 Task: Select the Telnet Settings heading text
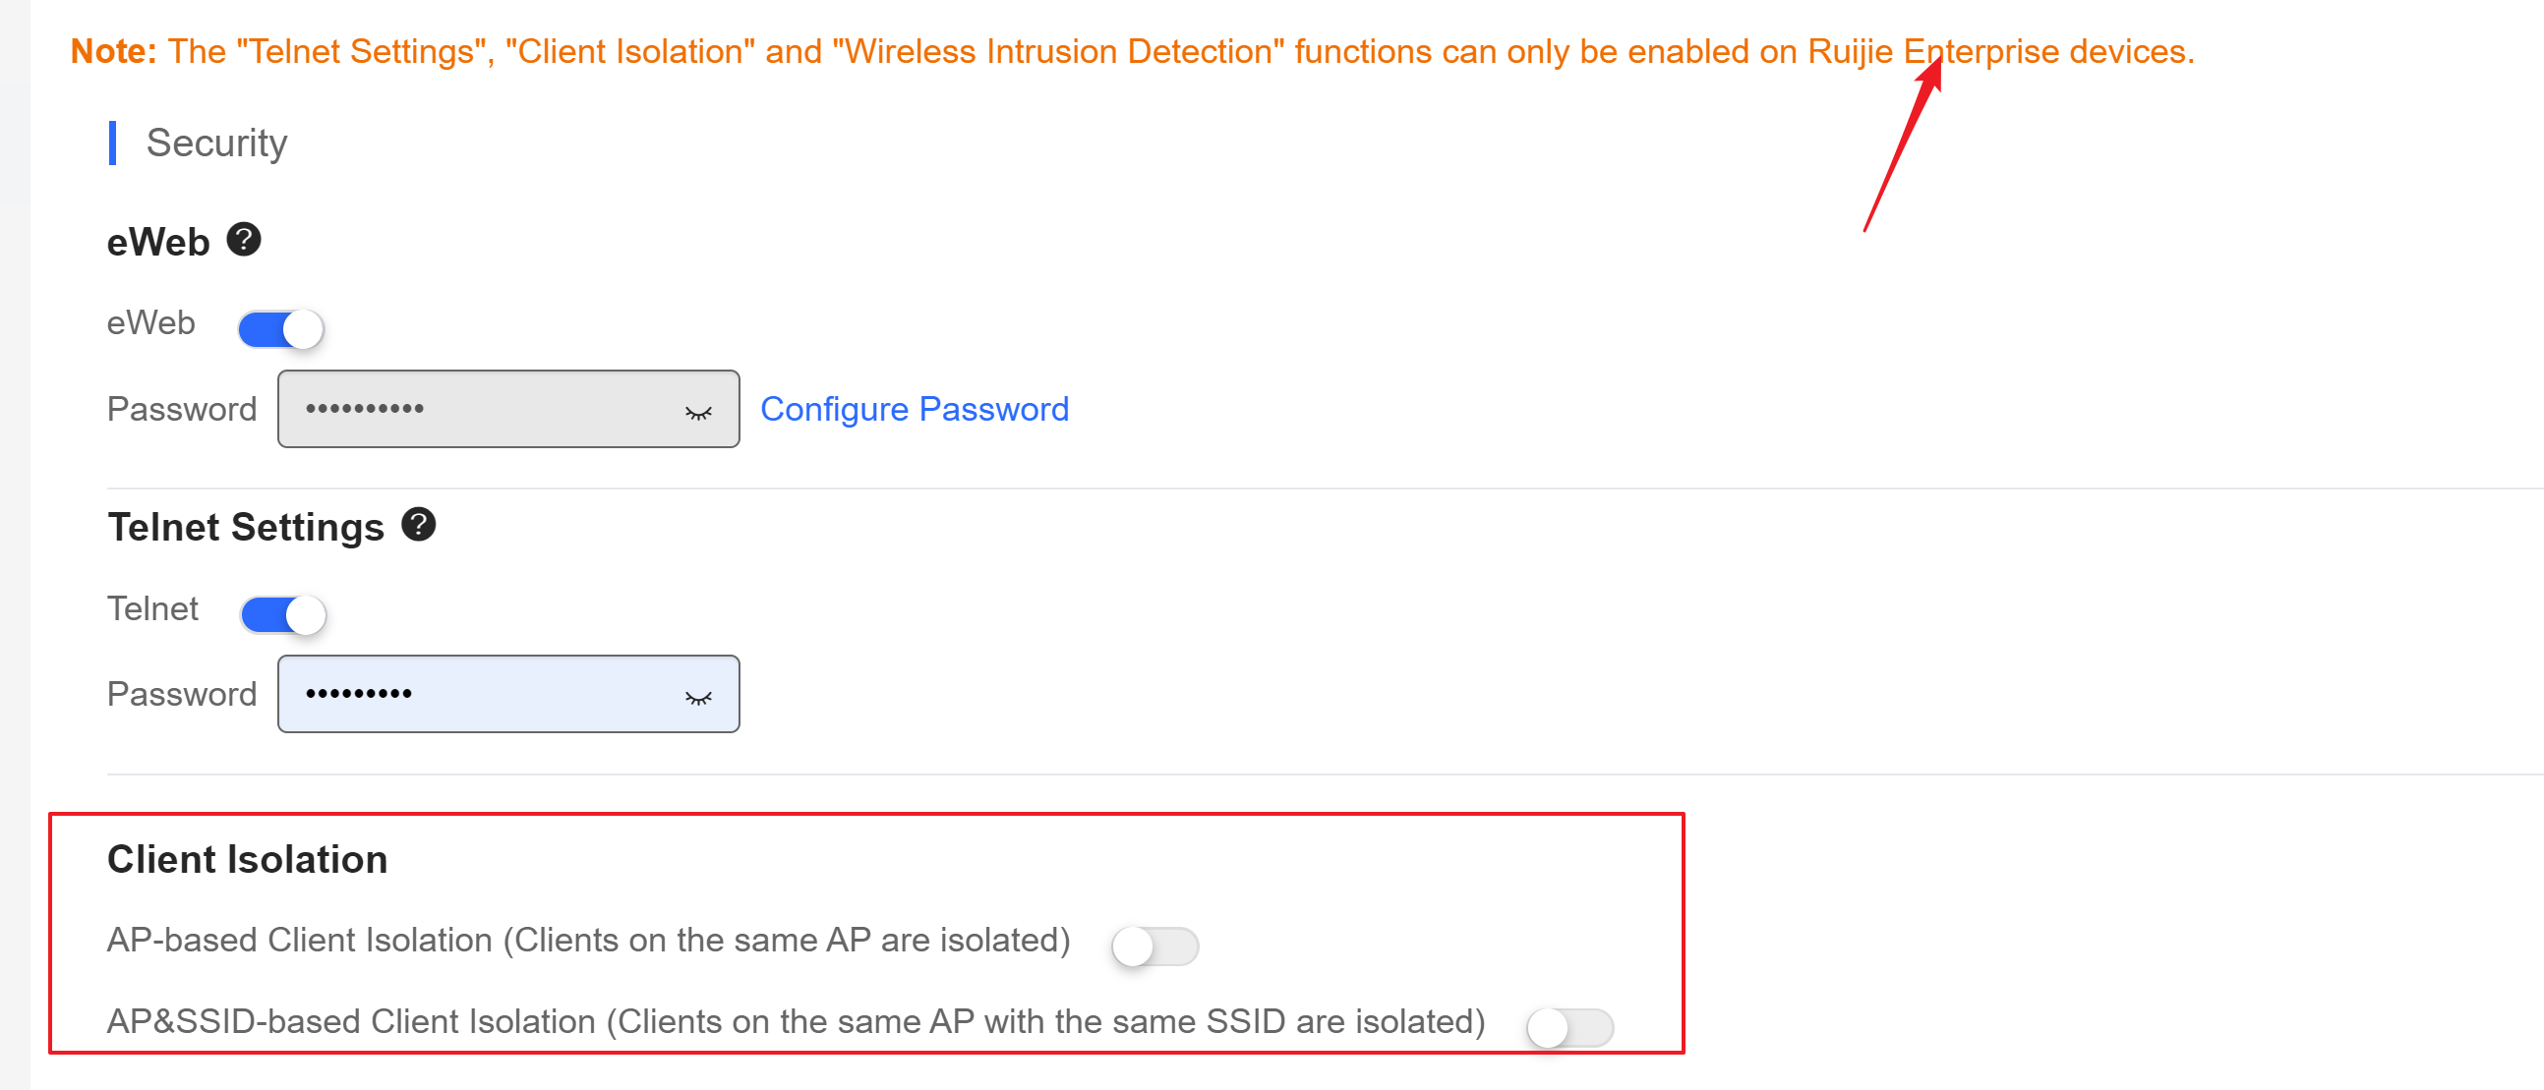pos(246,527)
